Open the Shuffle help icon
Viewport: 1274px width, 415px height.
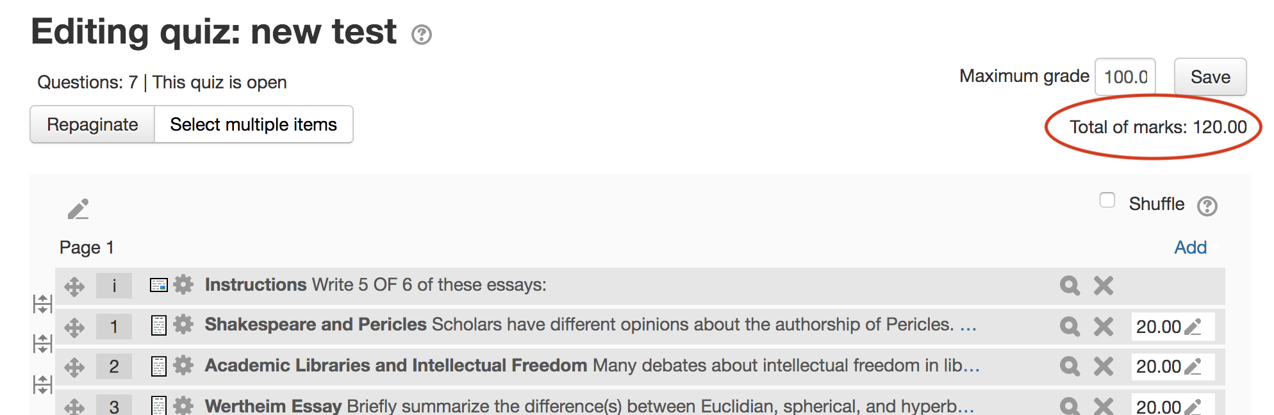1207,206
